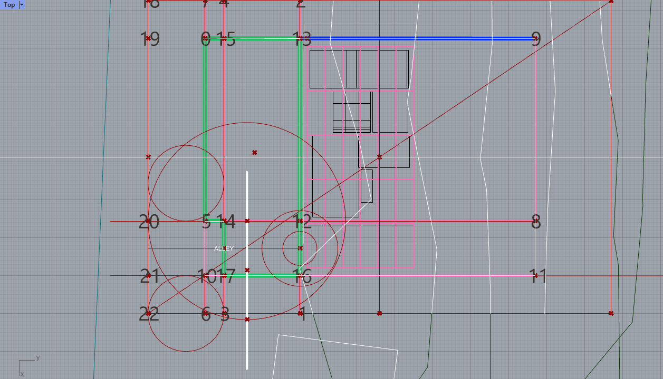Select the point label 19
Screen dimensions: 663x379
click(x=150, y=39)
